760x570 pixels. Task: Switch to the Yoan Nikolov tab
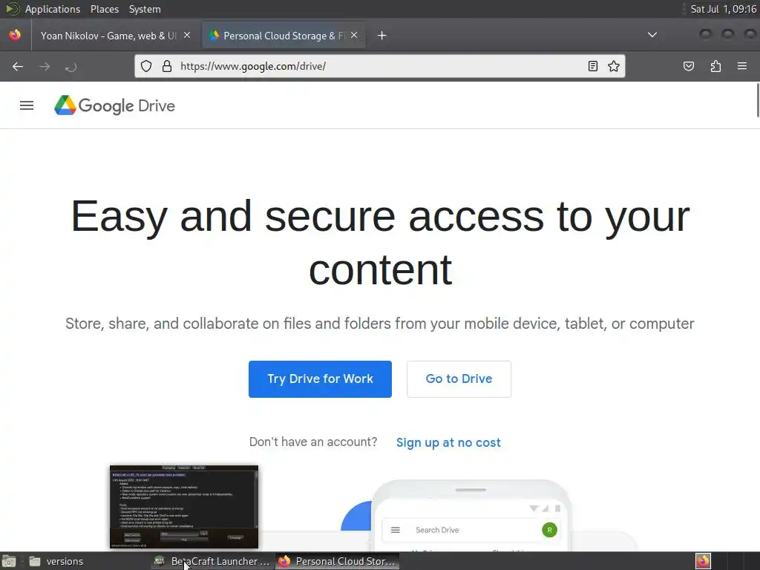coord(108,36)
